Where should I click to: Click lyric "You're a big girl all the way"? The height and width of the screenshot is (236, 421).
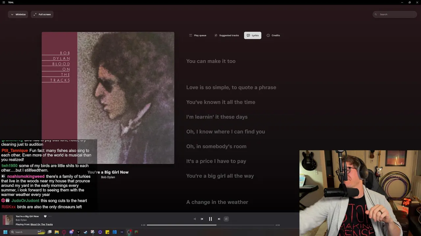(x=220, y=176)
